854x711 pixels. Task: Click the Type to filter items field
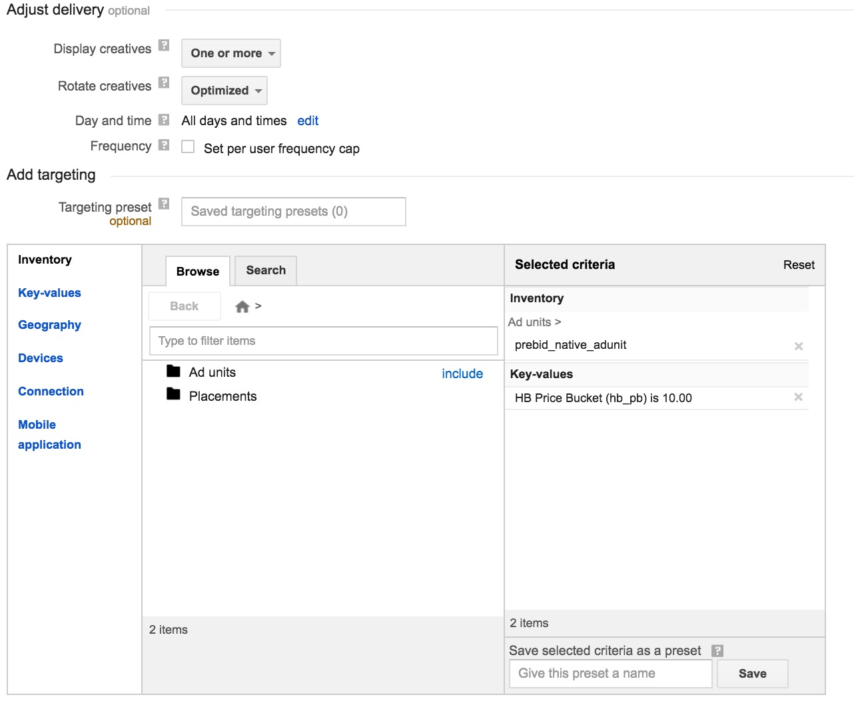click(x=324, y=340)
